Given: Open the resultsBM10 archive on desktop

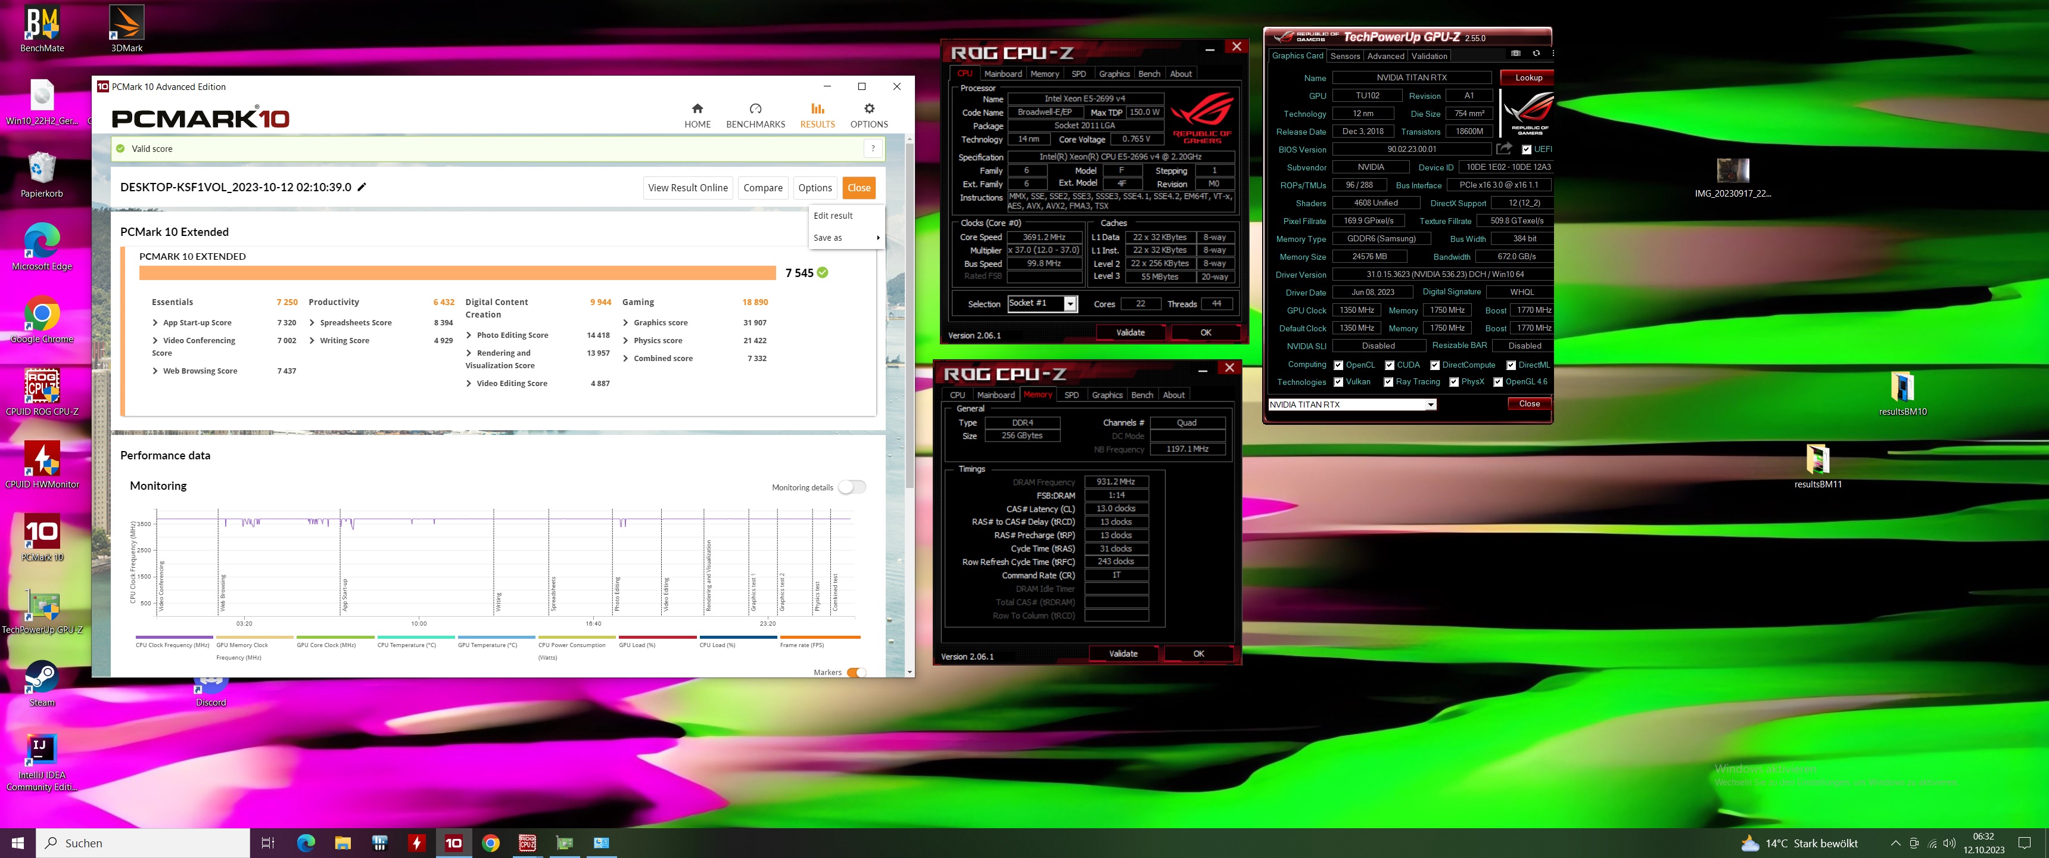Looking at the screenshot, I should click(x=1902, y=393).
